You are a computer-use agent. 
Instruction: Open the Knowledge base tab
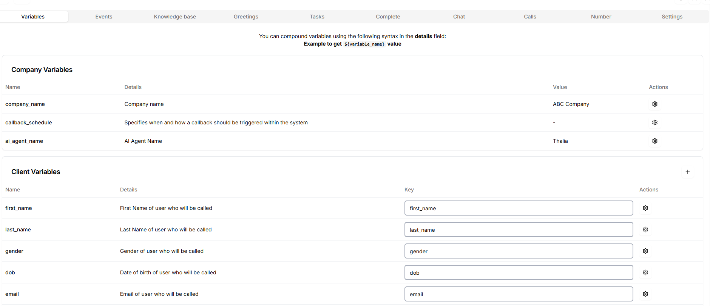[175, 17]
